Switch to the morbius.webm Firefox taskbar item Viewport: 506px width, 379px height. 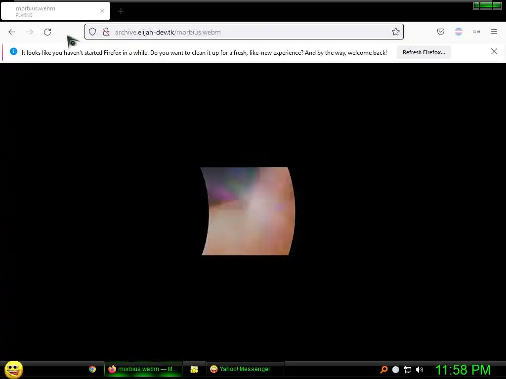pyautogui.click(x=143, y=369)
